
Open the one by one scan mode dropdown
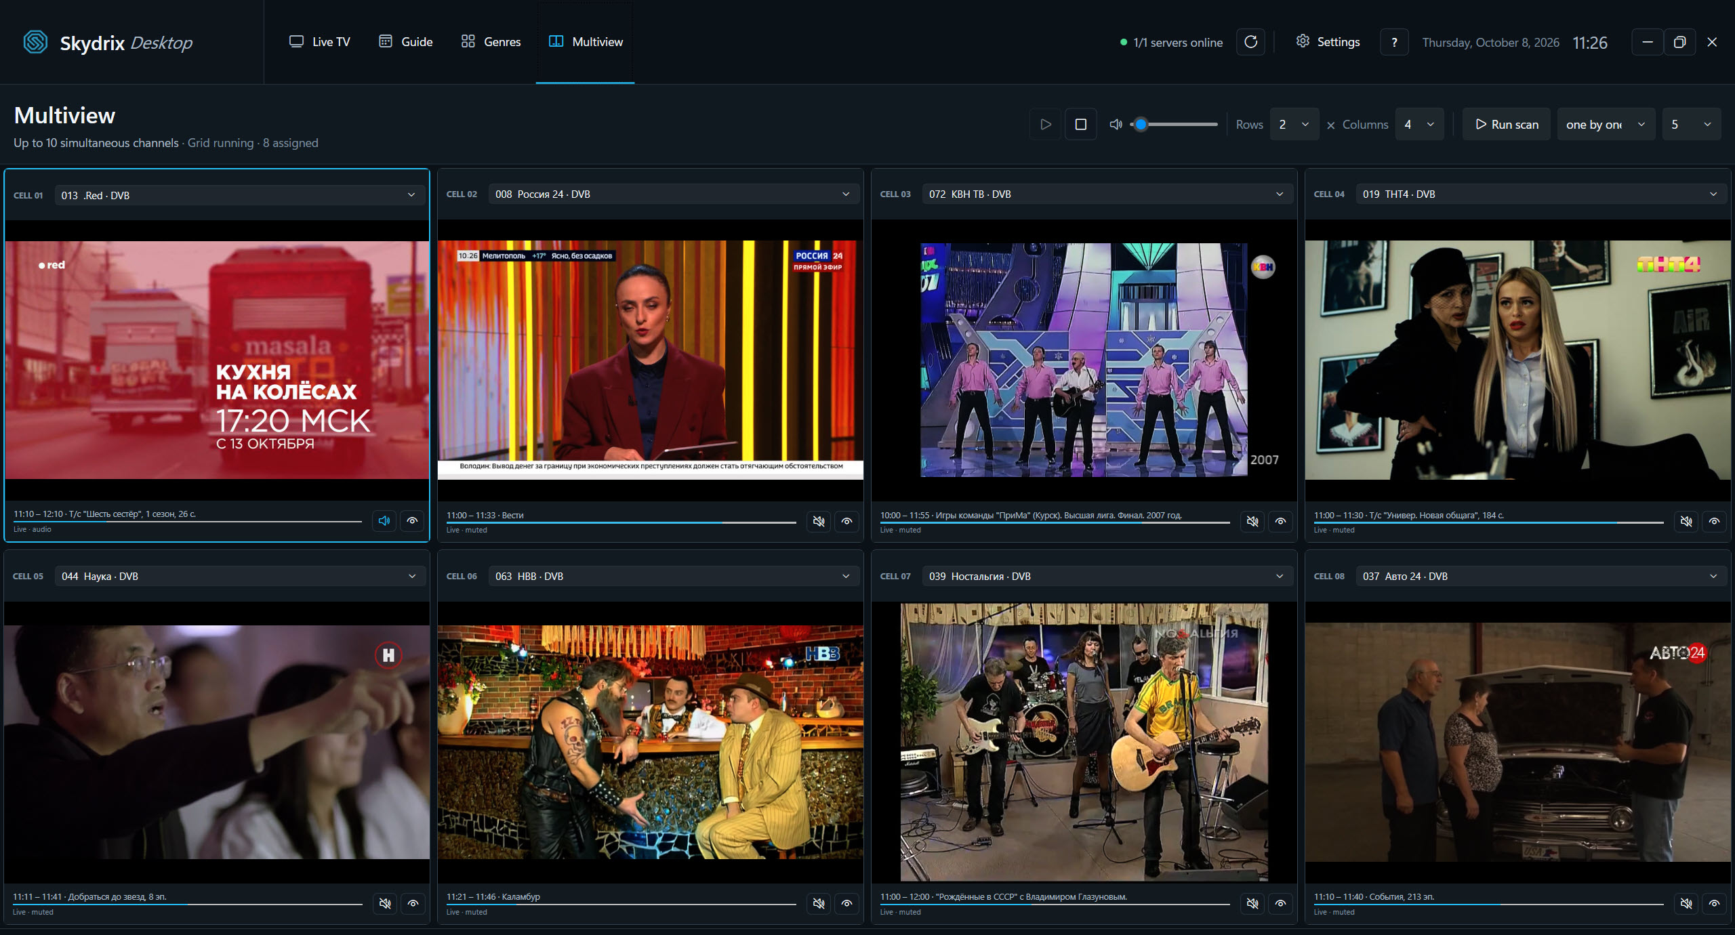[1606, 124]
